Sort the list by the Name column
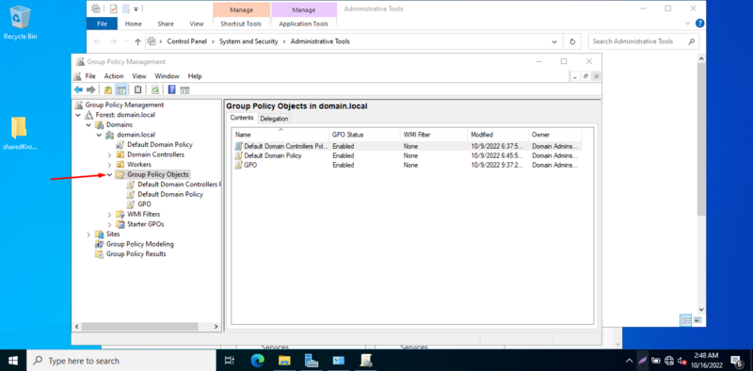 click(280, 135)
